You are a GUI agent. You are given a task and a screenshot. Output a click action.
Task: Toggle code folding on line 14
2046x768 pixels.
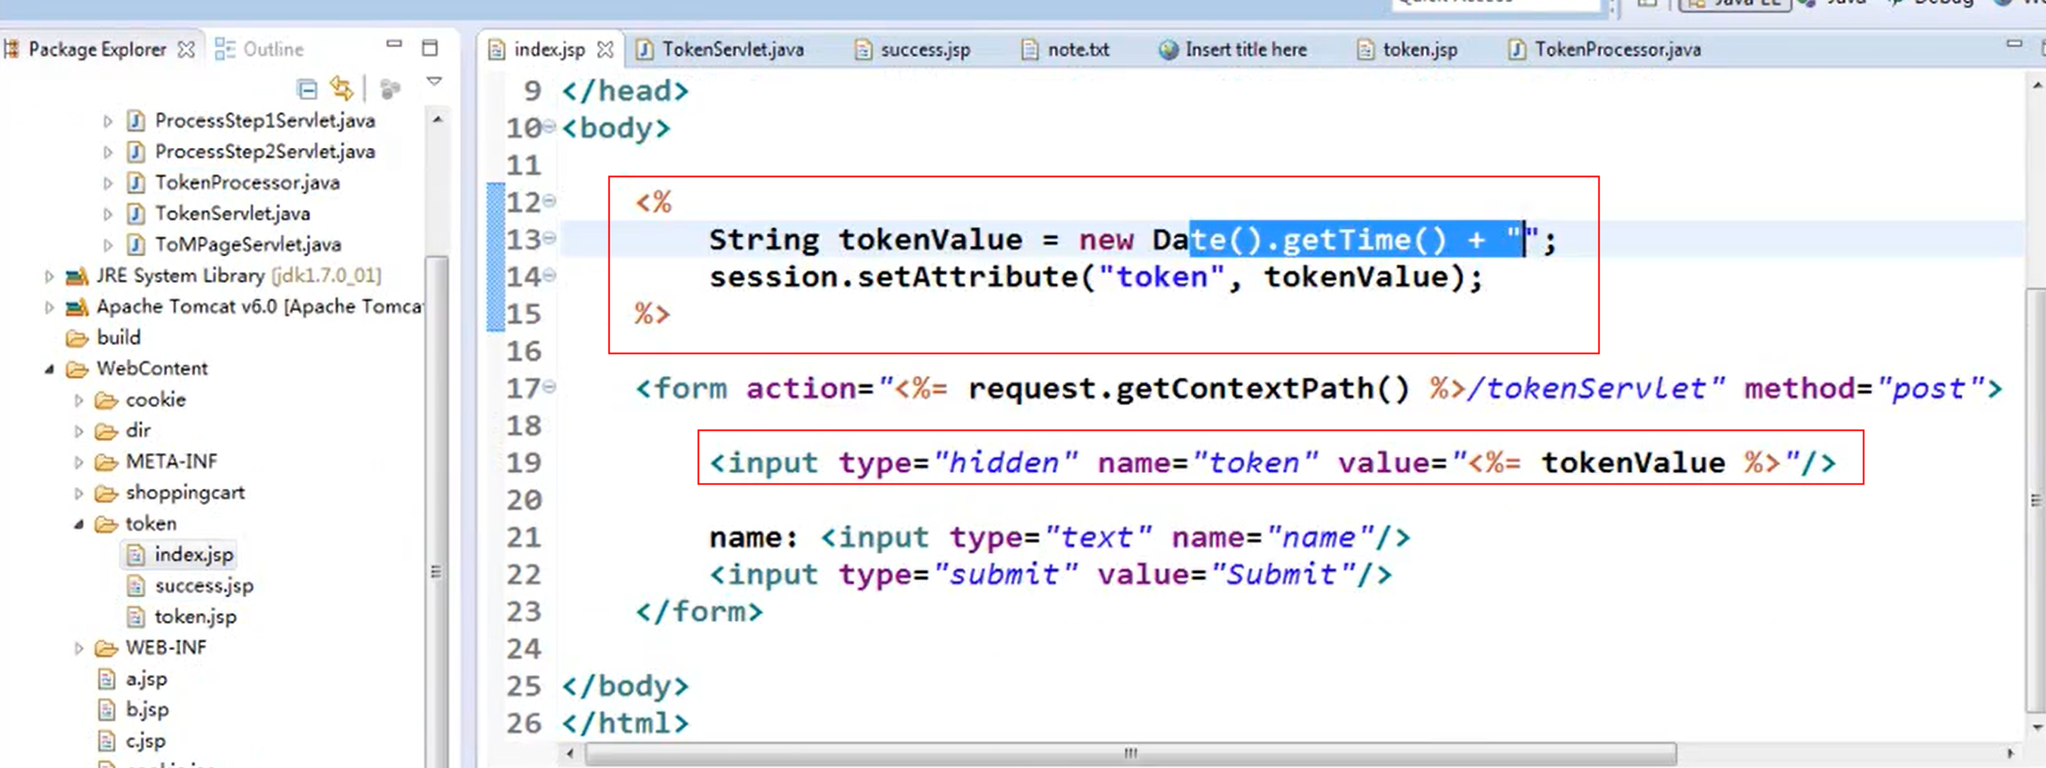tap(549, 275)
